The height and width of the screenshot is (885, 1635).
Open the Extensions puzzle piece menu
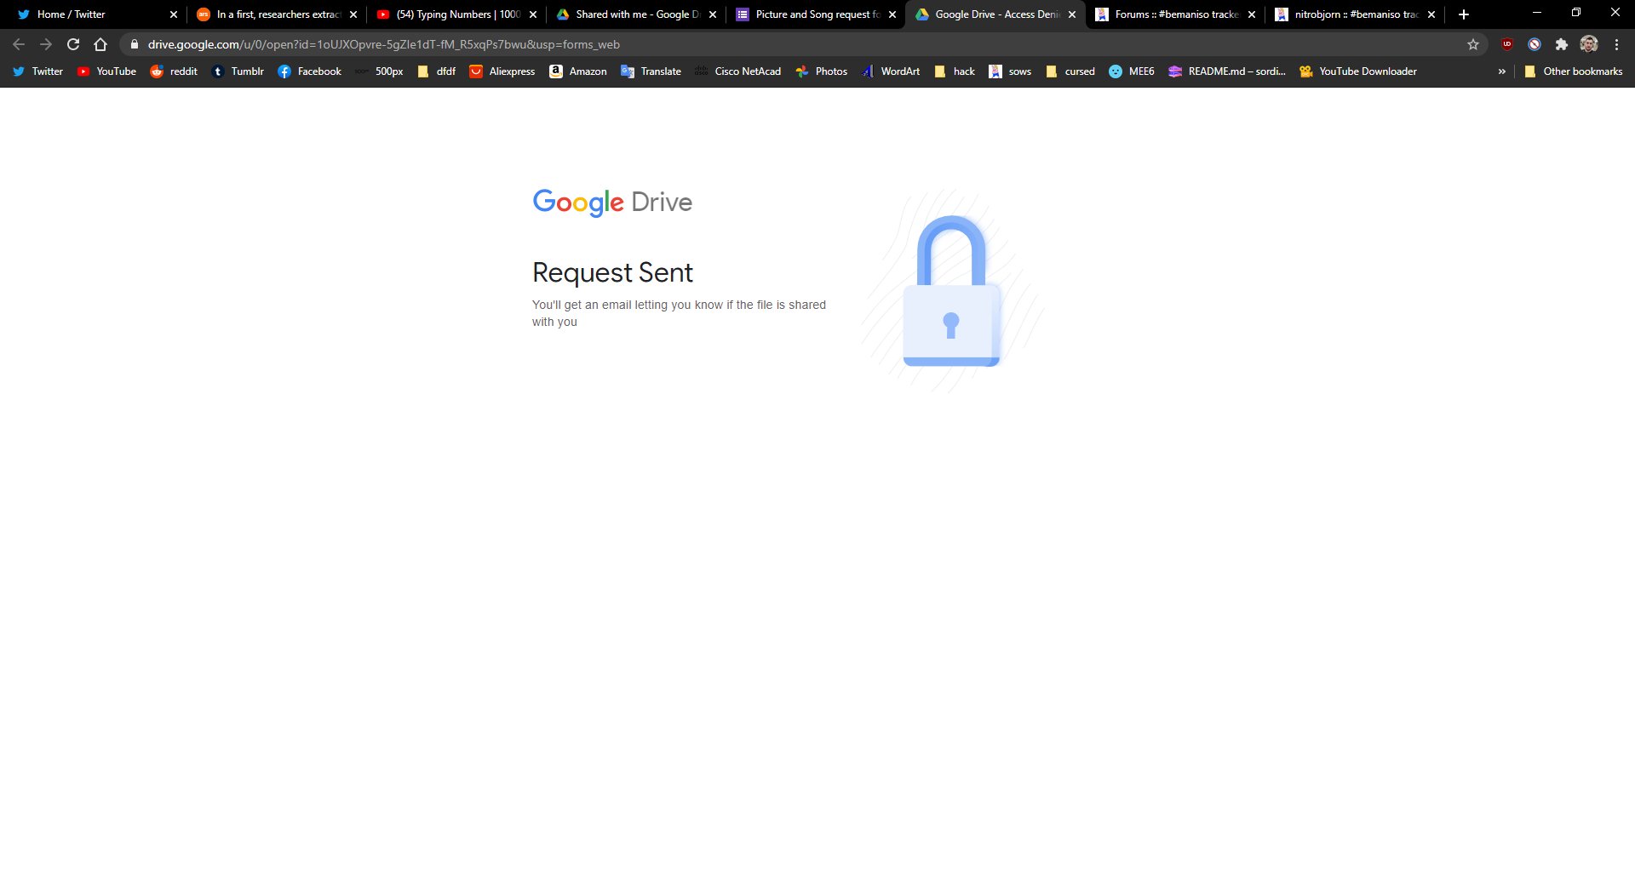pos(1561,44)
